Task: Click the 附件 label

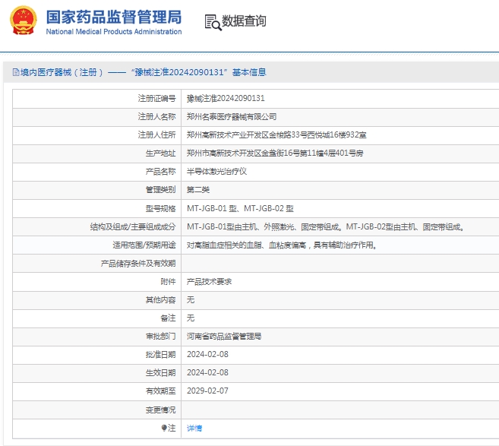Action: pyautogui.click(x=168, y=282)
